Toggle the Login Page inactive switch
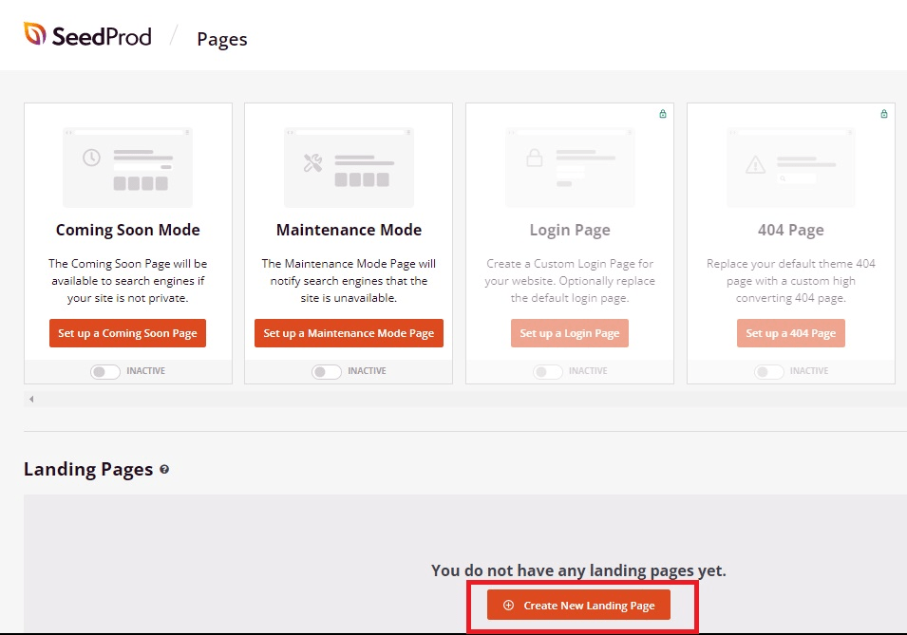907x635 pixels. (x=548, y=372)
